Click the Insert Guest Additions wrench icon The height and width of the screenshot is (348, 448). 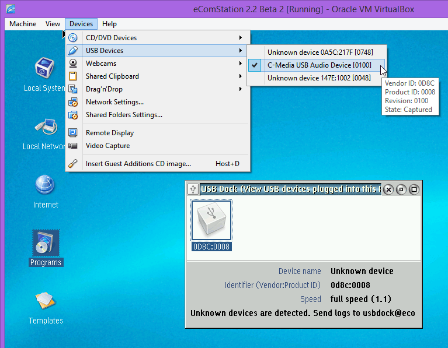coord(73,163)
